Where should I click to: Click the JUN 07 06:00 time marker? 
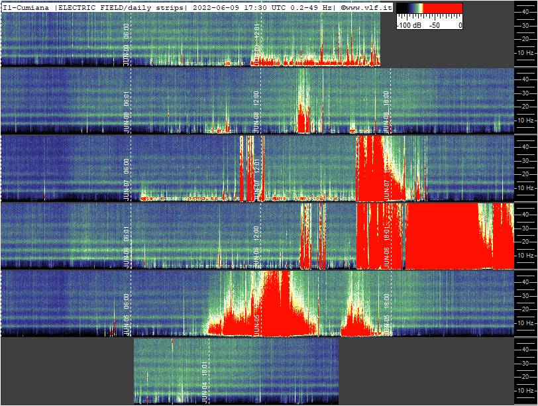click(x=127, y=178)
